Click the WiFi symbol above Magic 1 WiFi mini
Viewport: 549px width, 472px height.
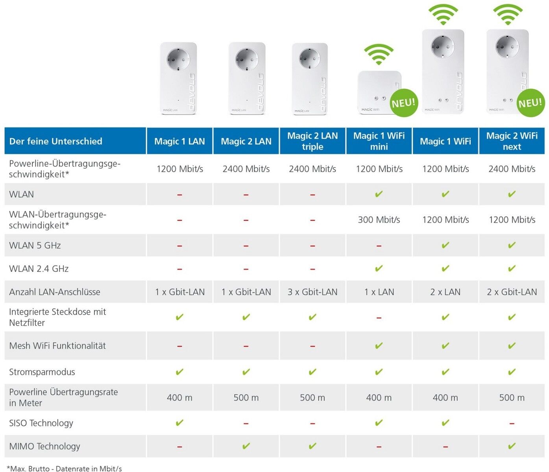tap(379, 54)
